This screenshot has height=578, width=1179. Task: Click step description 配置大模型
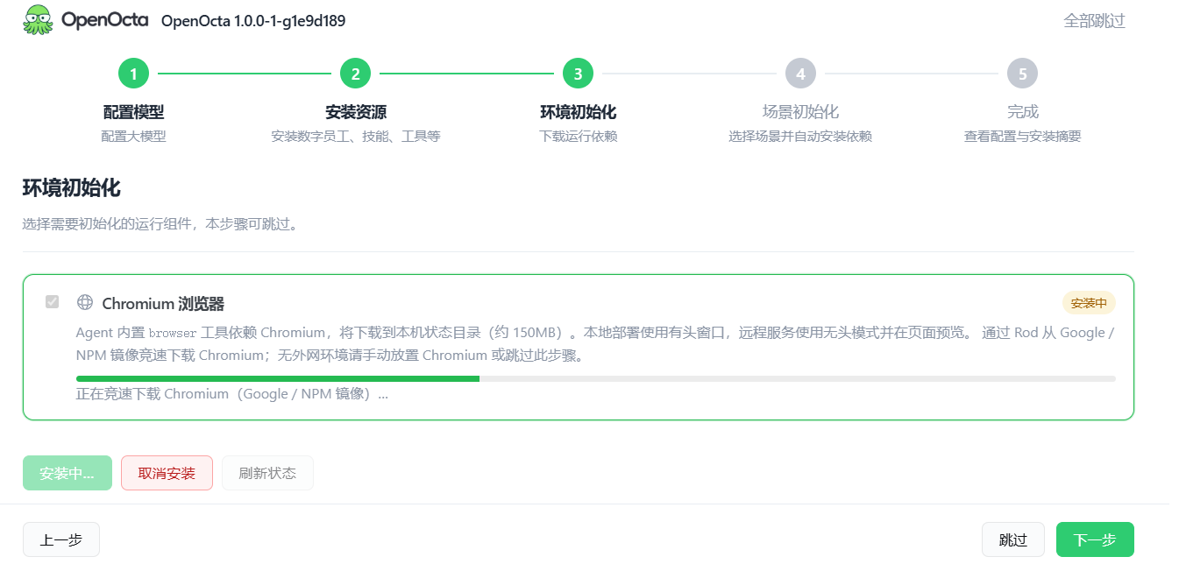133,137
